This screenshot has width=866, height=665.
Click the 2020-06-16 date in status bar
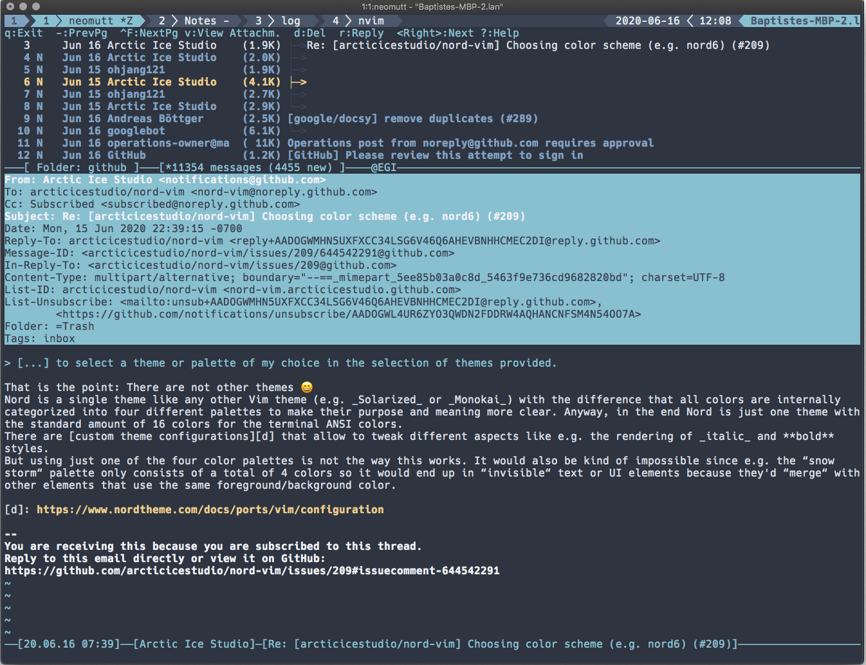[x=648, y=21]
